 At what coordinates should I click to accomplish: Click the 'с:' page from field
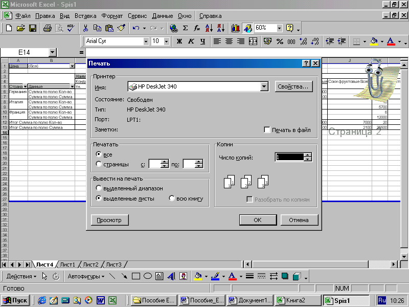155,164
